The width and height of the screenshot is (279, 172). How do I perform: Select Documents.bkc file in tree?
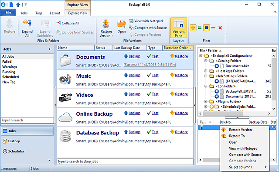(237, 66)
